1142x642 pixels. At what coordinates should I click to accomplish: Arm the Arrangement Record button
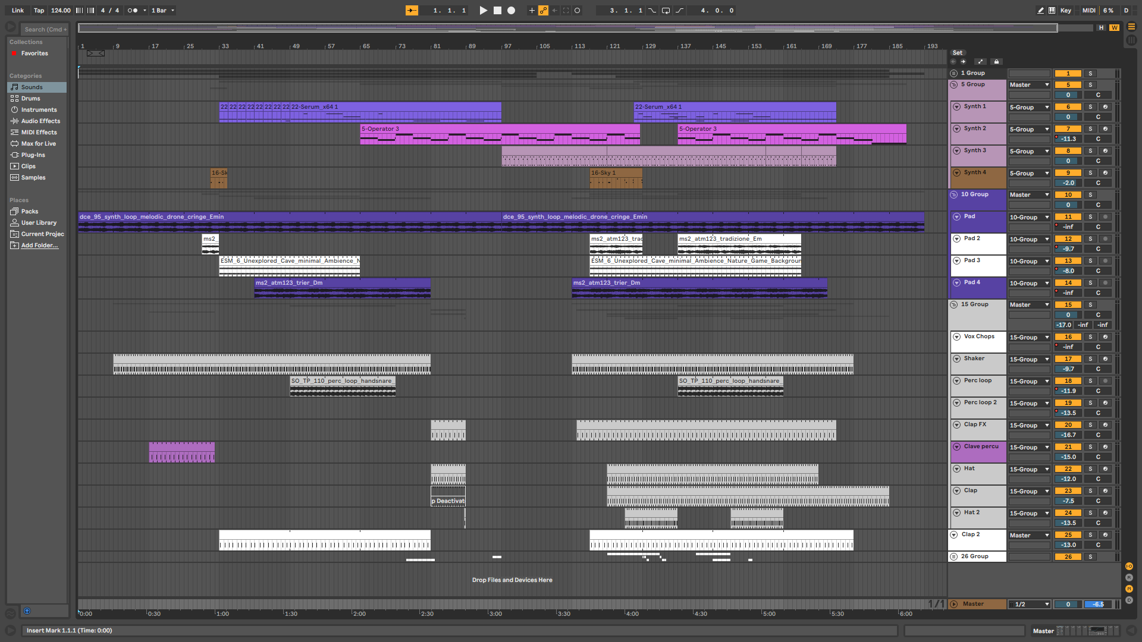[x=511, y=10]
